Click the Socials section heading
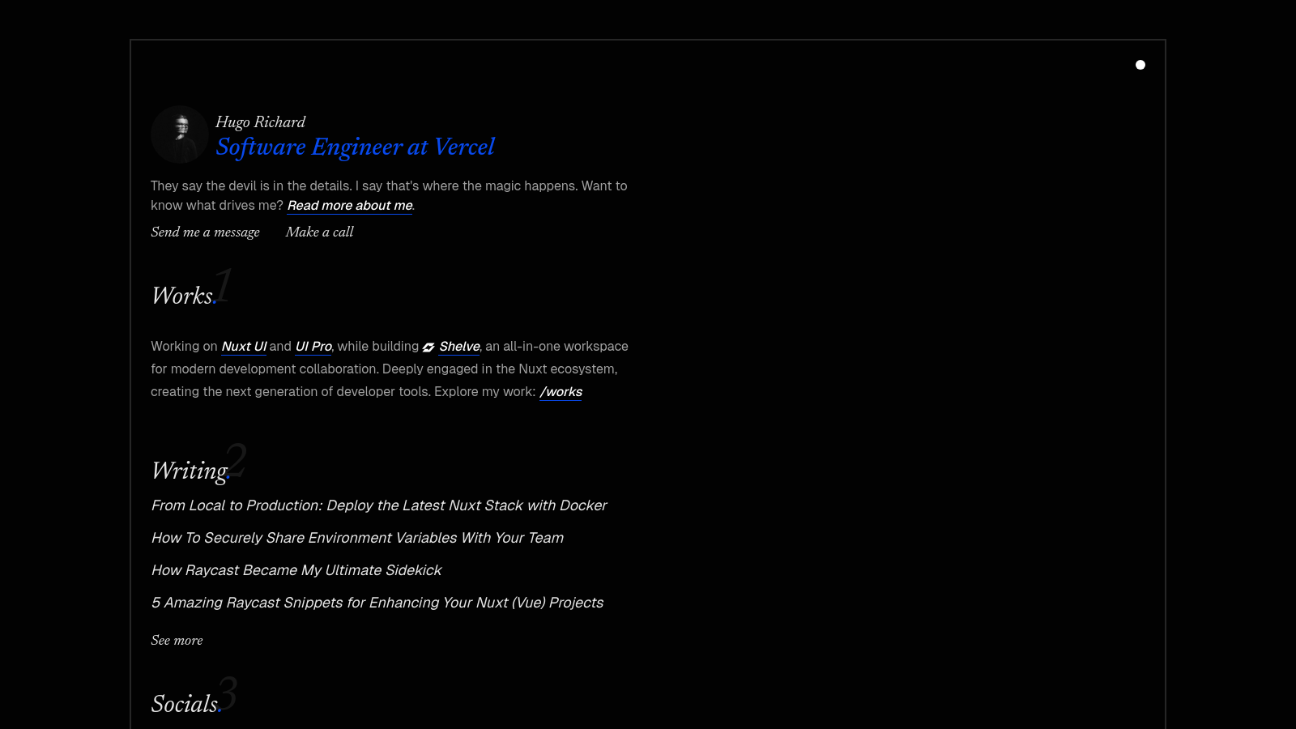 (x=185, y=705)
